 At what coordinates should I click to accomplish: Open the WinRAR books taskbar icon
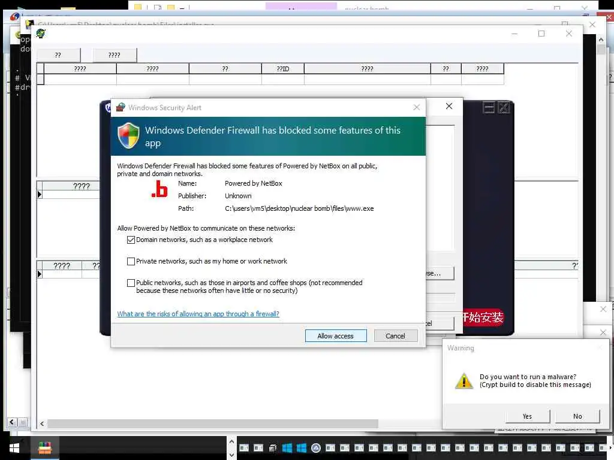[44, 448]
